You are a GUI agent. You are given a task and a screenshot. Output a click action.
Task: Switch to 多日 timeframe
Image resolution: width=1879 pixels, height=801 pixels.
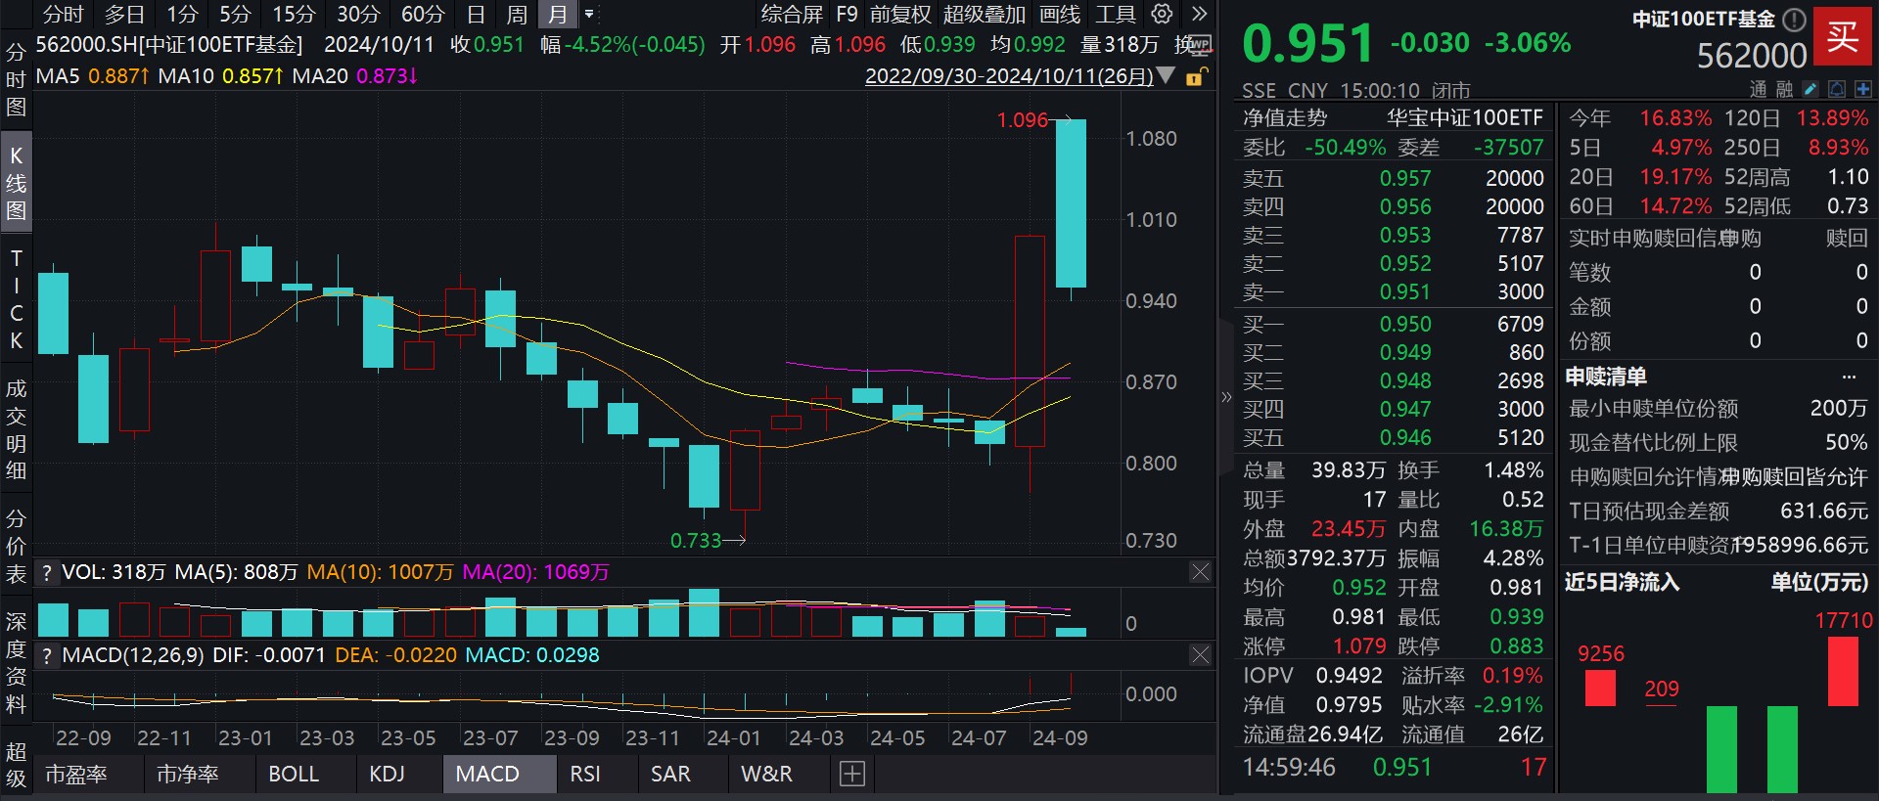tap(124, 15)
